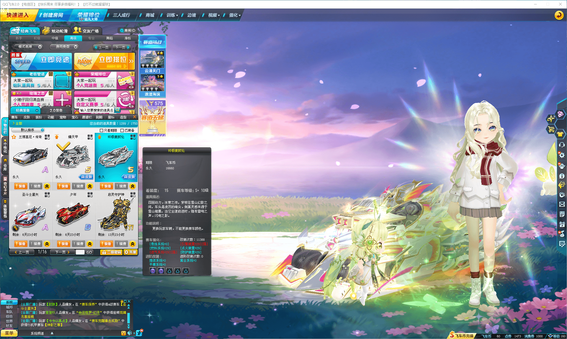This screenshot has width=567, height=339.
Task: Open the mail envelope icon
Action: (562, 204)
